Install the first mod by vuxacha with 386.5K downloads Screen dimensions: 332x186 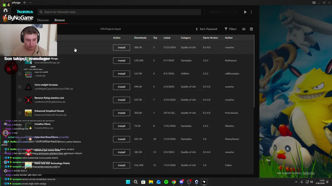[121, 48]
